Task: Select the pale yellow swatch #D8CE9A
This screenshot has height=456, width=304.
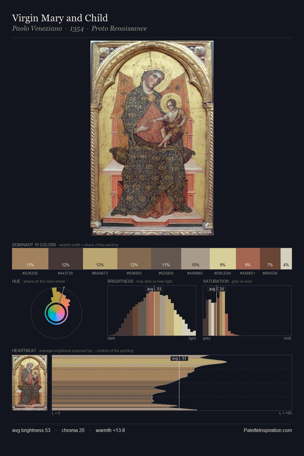Action: point(223,259)
